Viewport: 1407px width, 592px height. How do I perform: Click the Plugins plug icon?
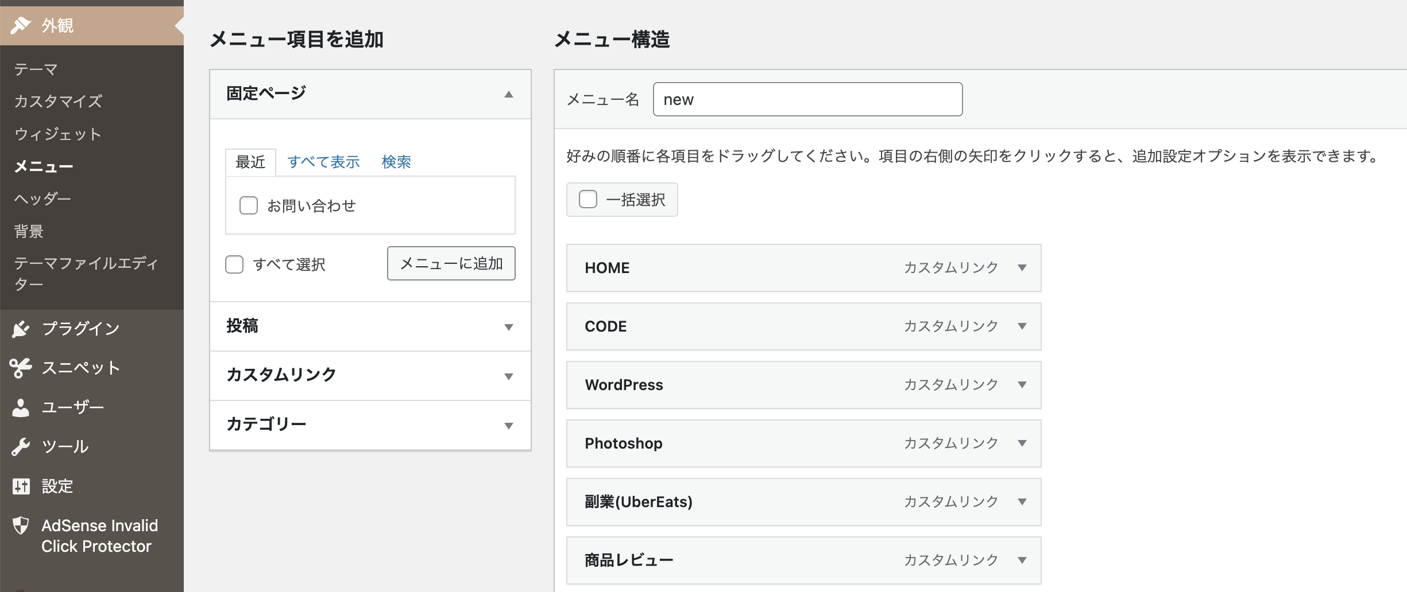21,329
